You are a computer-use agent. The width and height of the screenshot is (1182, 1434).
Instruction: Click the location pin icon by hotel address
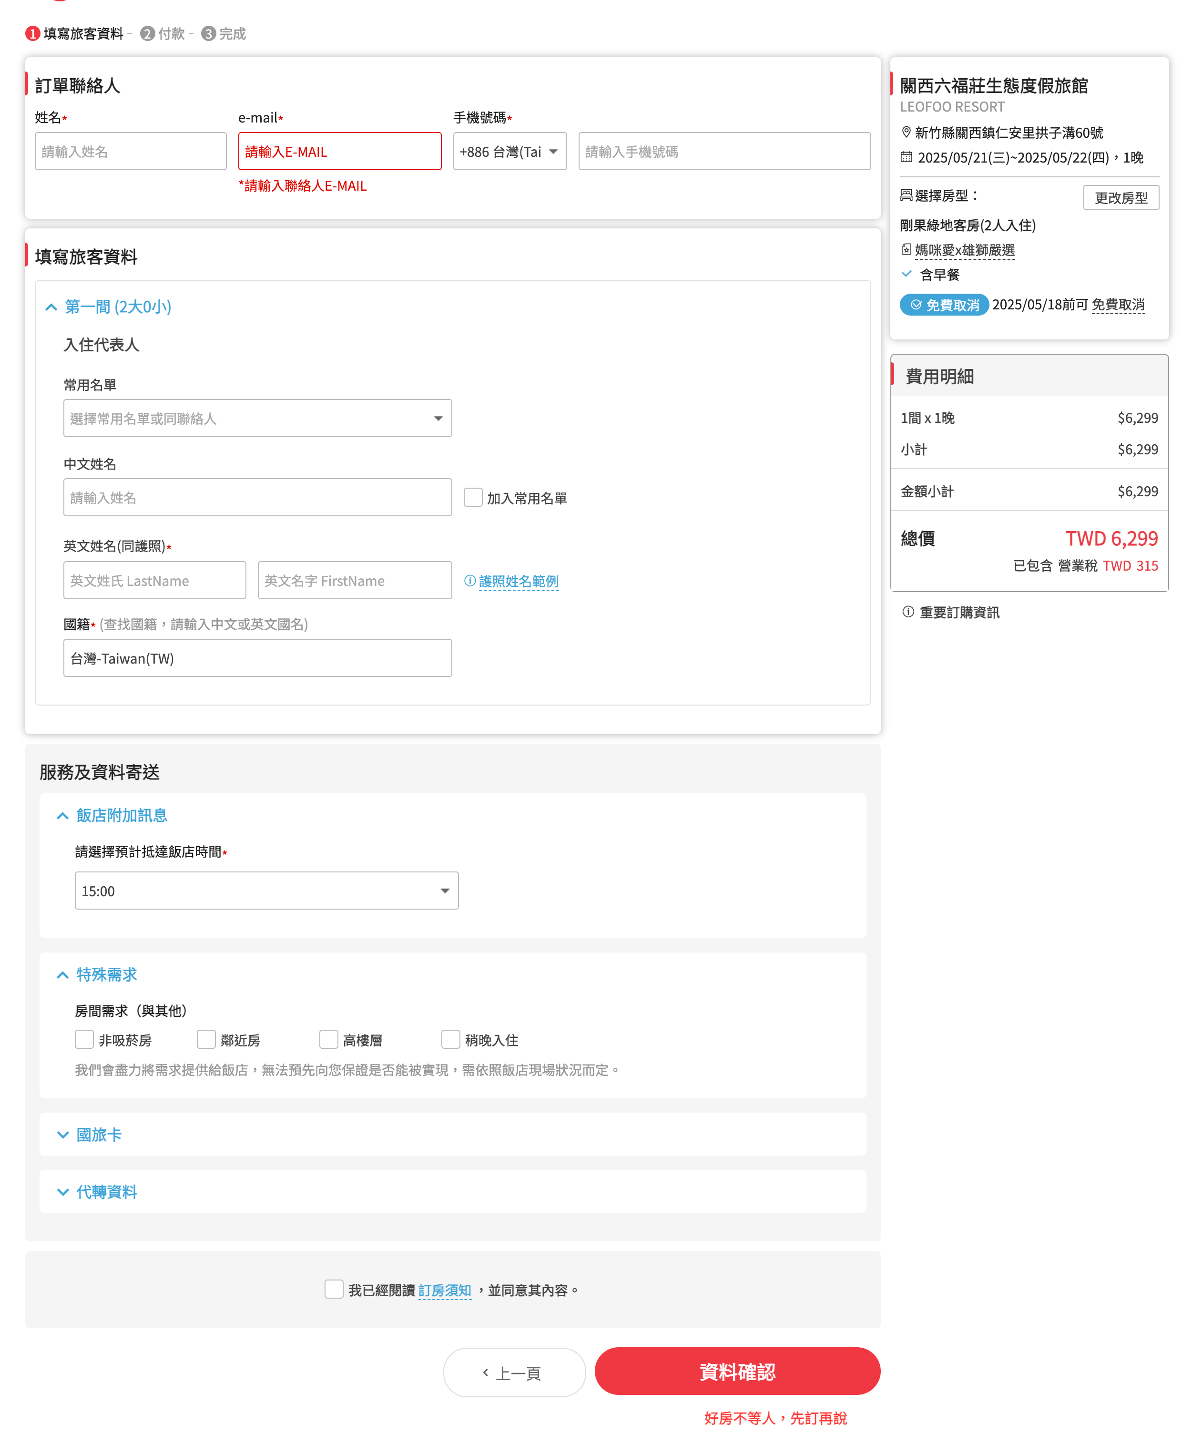tap(906, 132)
